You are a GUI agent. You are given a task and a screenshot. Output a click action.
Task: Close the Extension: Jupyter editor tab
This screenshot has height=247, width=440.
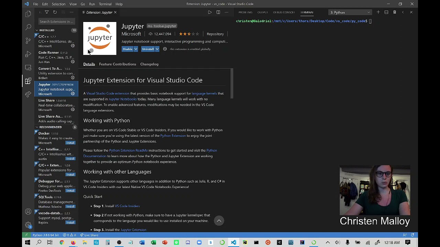[115, 12]
